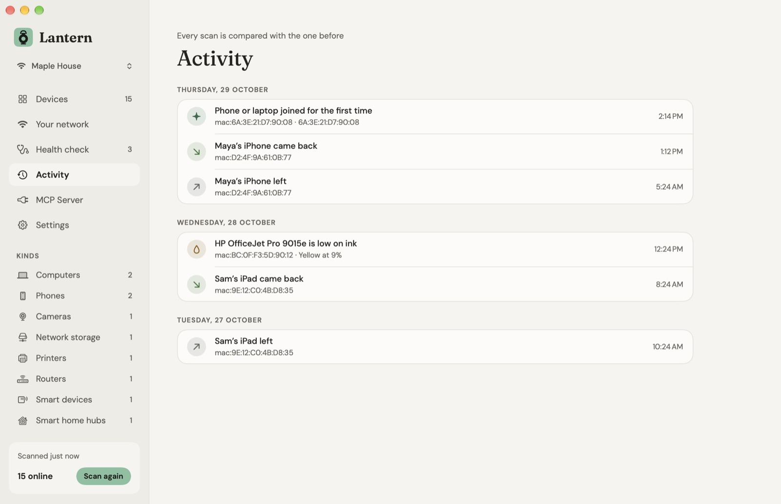Open the Your network label in sidebar
This screenshot has height=504, width=781.
tap(62, 124)
